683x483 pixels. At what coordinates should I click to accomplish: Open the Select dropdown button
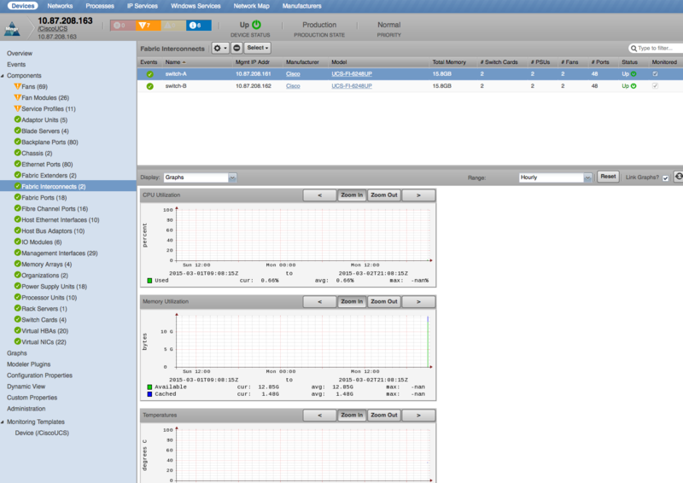click(258, 48)
